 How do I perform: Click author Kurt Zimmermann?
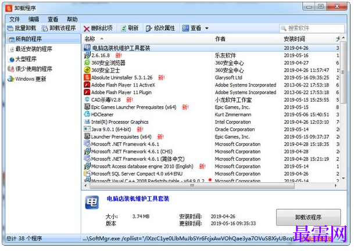click(x=233, y=114)
